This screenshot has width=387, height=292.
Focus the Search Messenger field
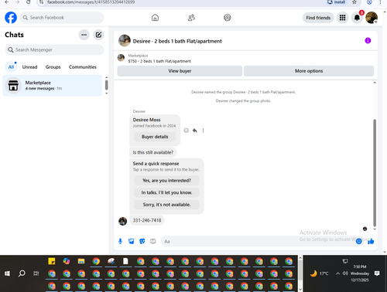coord(54,49)
